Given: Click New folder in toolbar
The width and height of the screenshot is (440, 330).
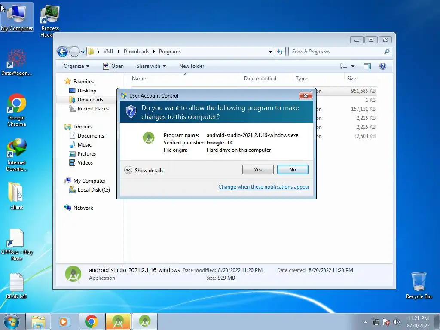Looking at the screenshot, I should click(192, 66).
